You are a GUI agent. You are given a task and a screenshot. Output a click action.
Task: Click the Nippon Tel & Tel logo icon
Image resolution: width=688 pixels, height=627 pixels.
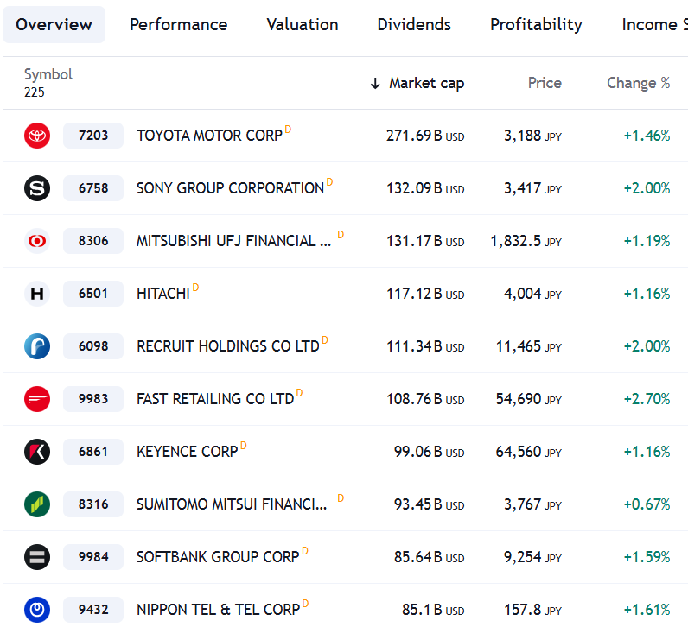[x=37, y=610]
